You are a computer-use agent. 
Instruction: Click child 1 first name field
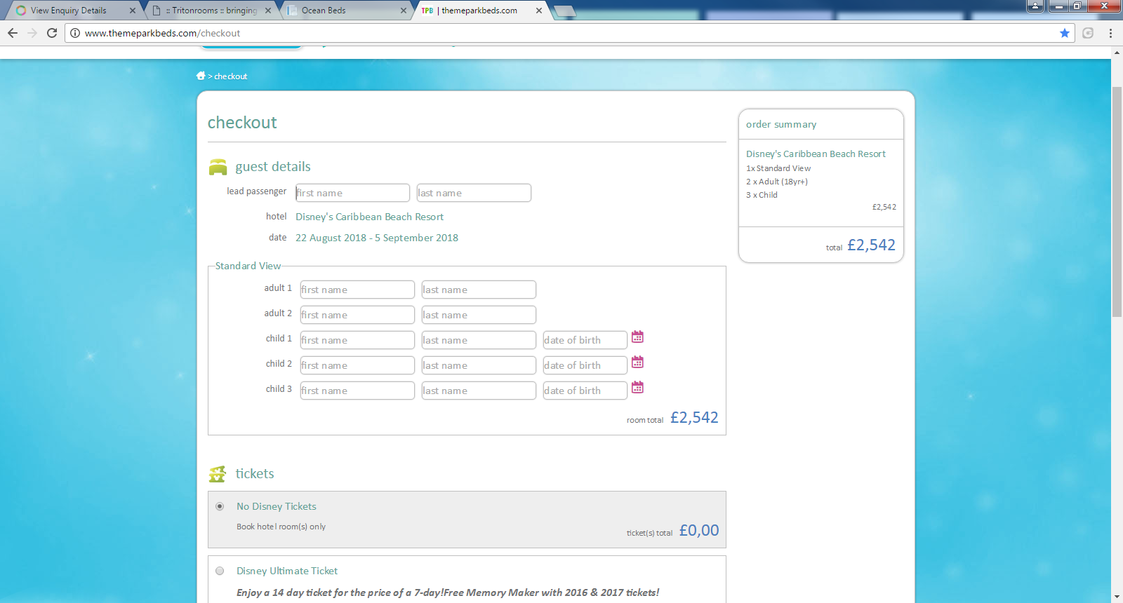357,340
